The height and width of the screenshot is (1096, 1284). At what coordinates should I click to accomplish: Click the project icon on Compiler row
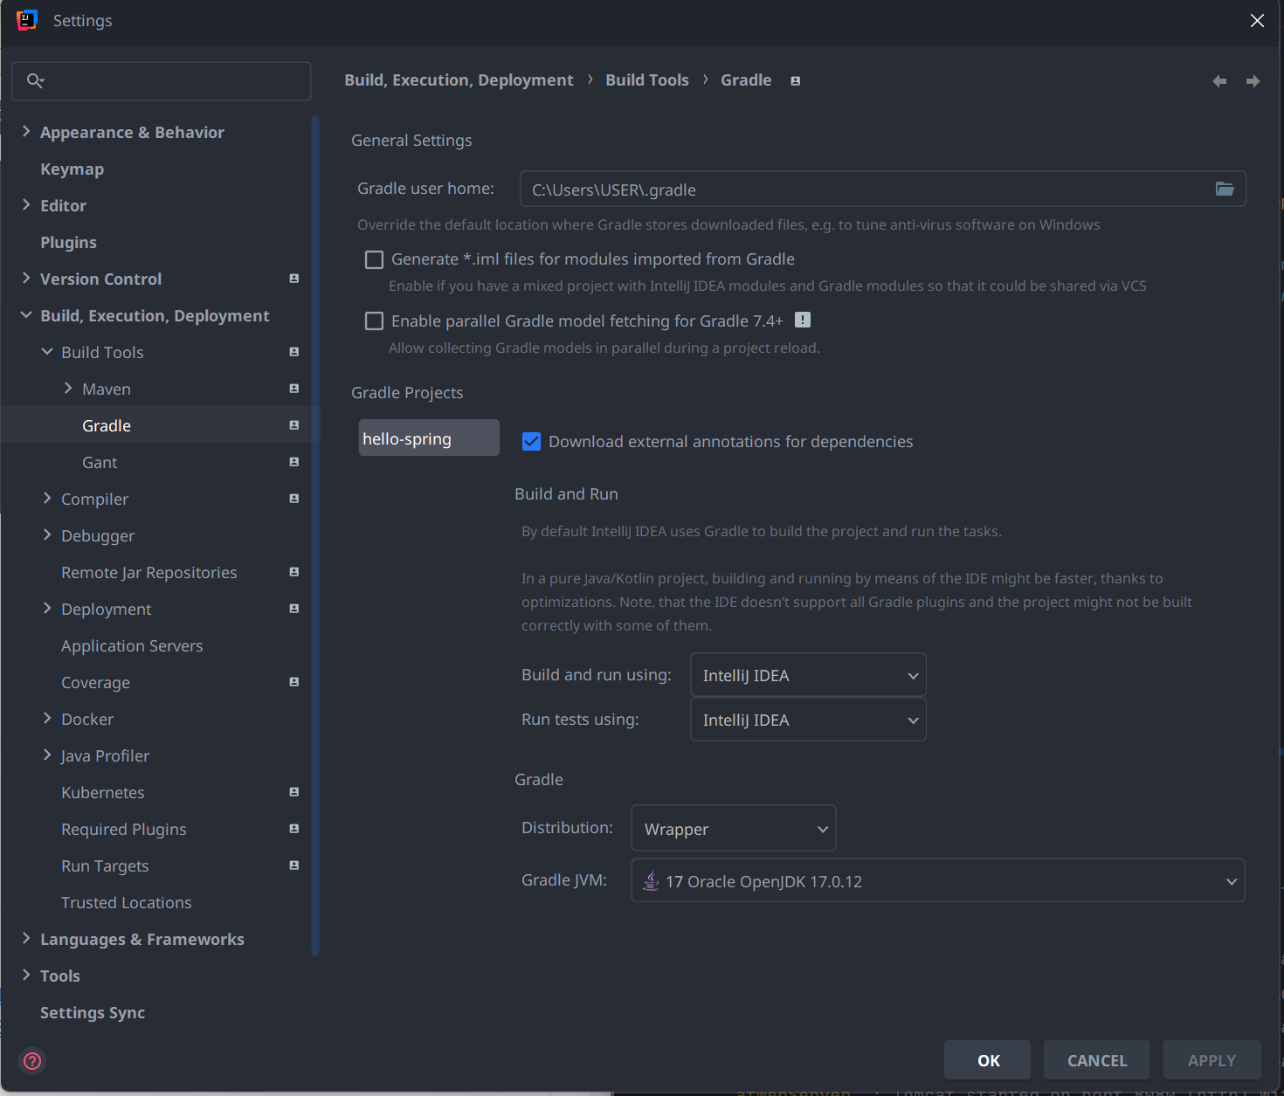click(294, 499)
